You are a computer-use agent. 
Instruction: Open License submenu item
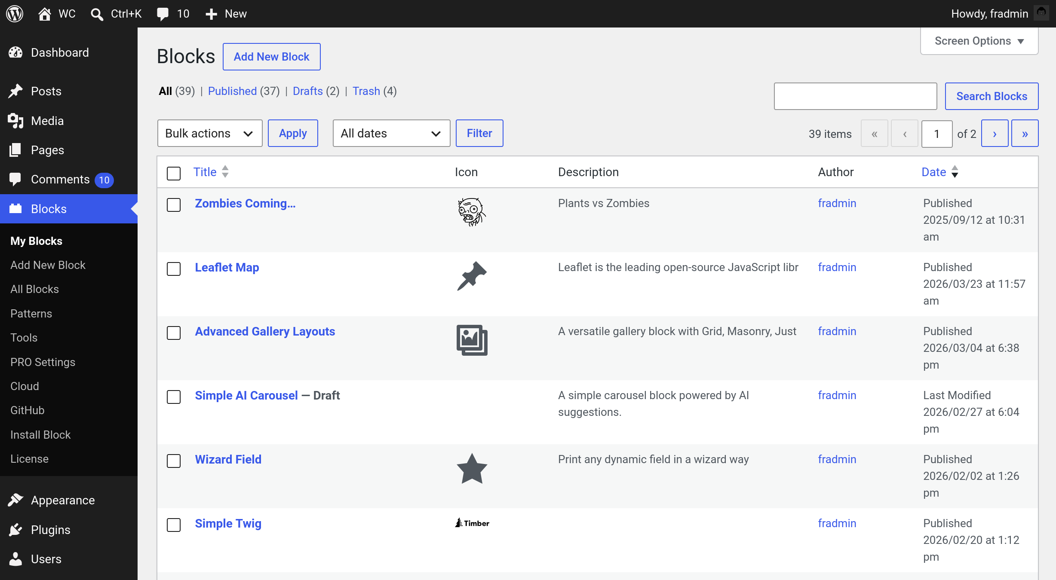point(29,459)
